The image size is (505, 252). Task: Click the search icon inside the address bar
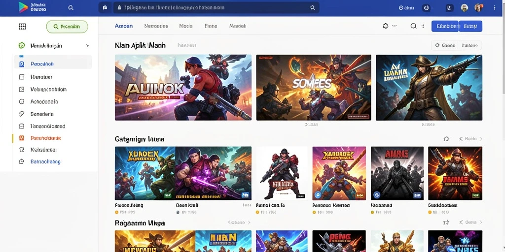[x=312, y=8]
